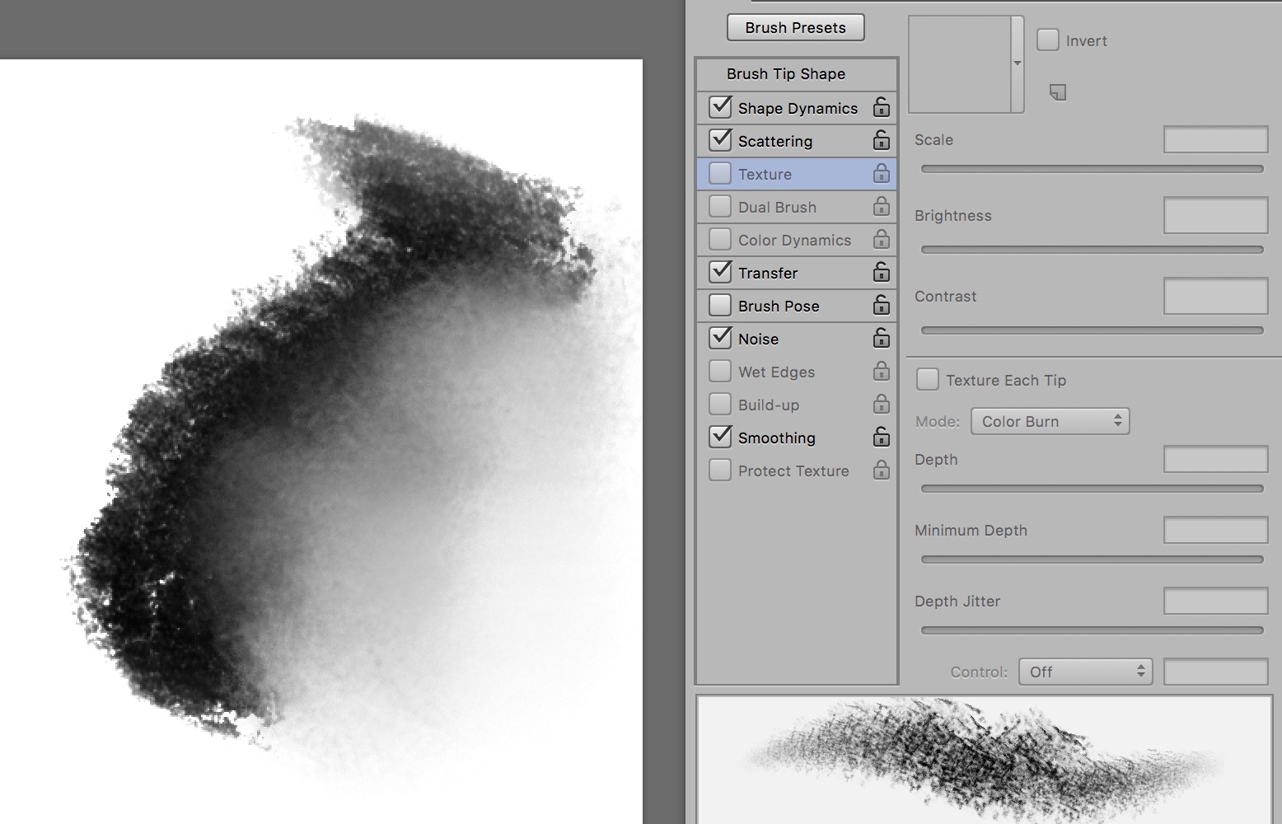
Task: Click the Brush Pose lock icon
Action: (881, 305)
